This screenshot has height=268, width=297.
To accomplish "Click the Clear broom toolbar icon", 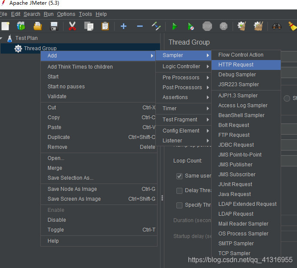I will click(x=242, y=26).
